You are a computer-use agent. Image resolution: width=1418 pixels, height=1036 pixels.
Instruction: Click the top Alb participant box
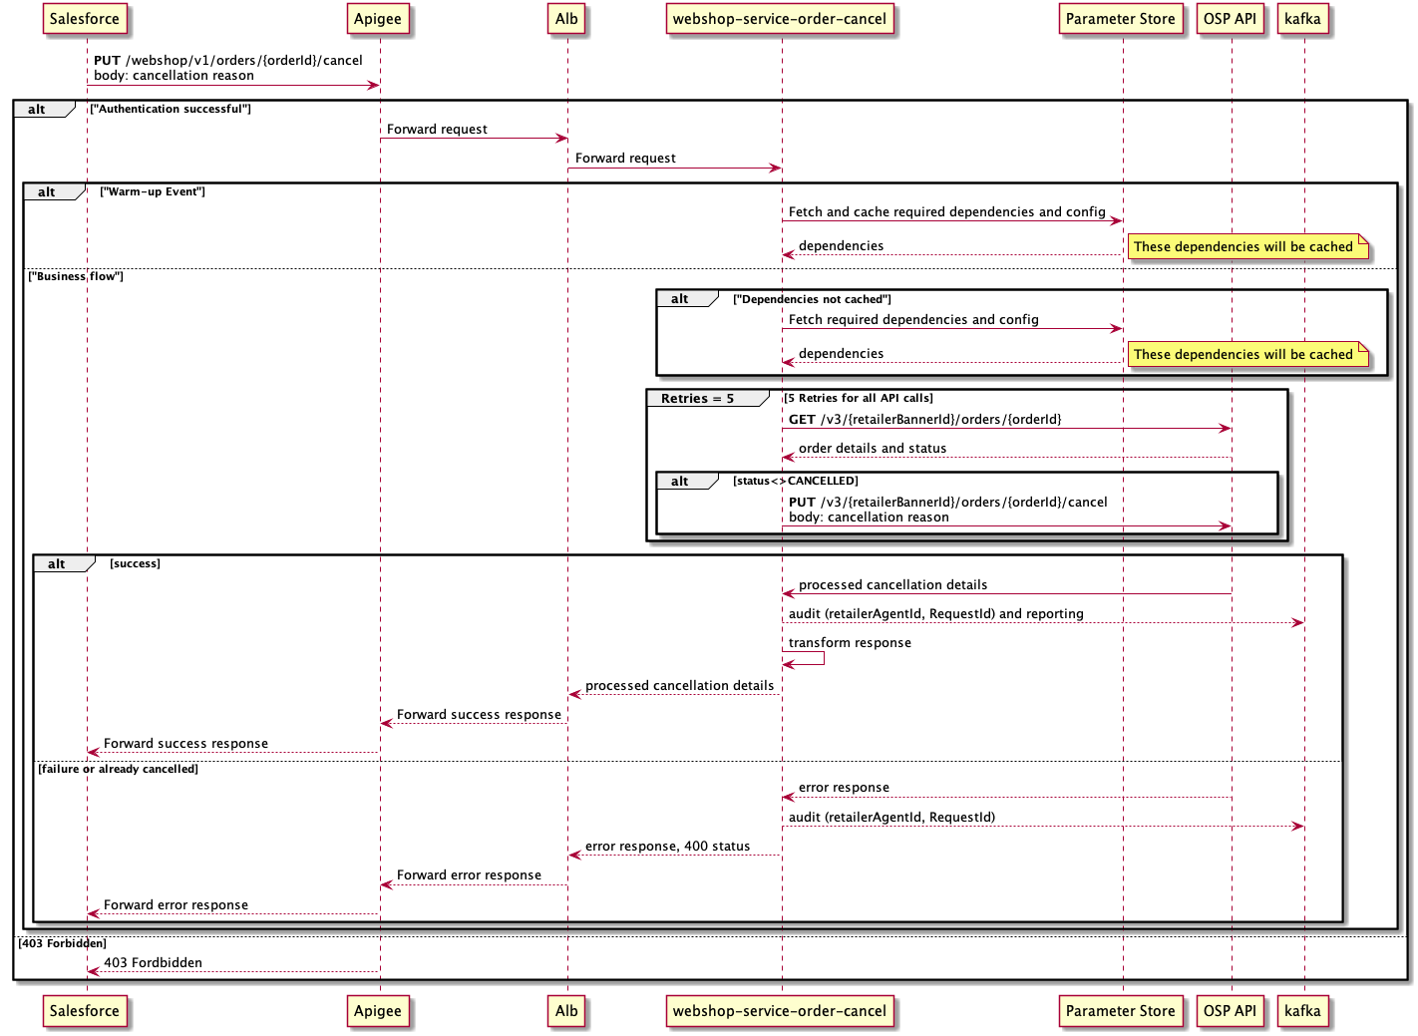click(x=567, y=19)
